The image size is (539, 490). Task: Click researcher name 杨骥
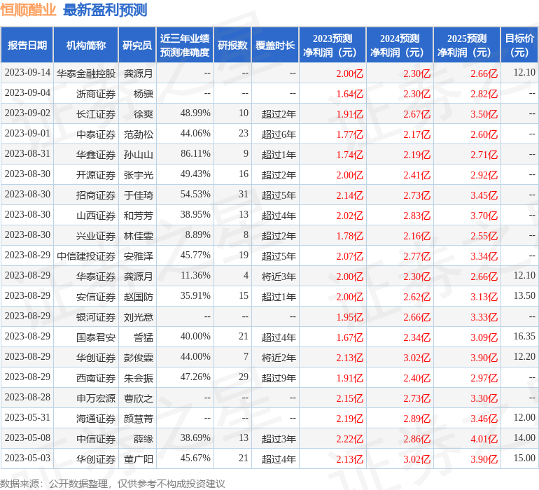(x=143, y=94)
